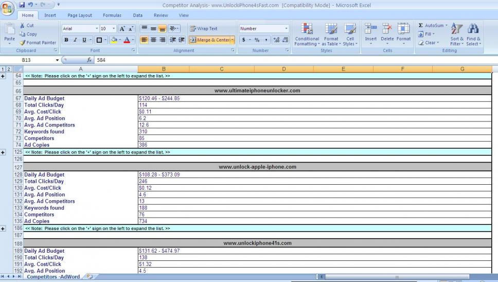Open Sort & Filter options
Screen dimensions: 498x282
click(x=457, y=34)
